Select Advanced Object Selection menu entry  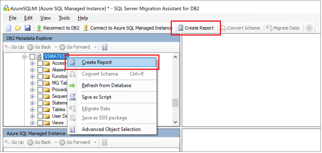(x=112, y=129)
